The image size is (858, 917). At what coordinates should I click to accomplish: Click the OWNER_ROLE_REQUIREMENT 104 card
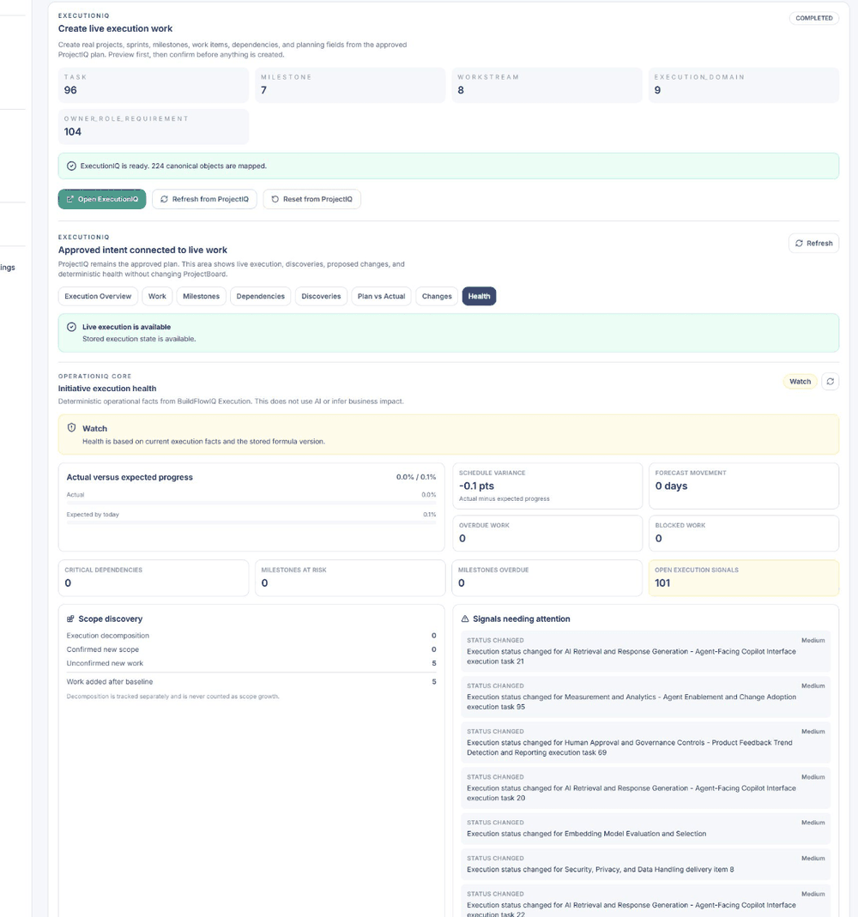(154, 126)
